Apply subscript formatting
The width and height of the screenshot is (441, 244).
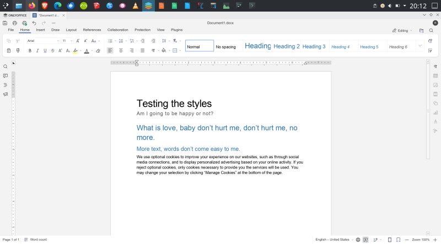[x=68, y=51]
